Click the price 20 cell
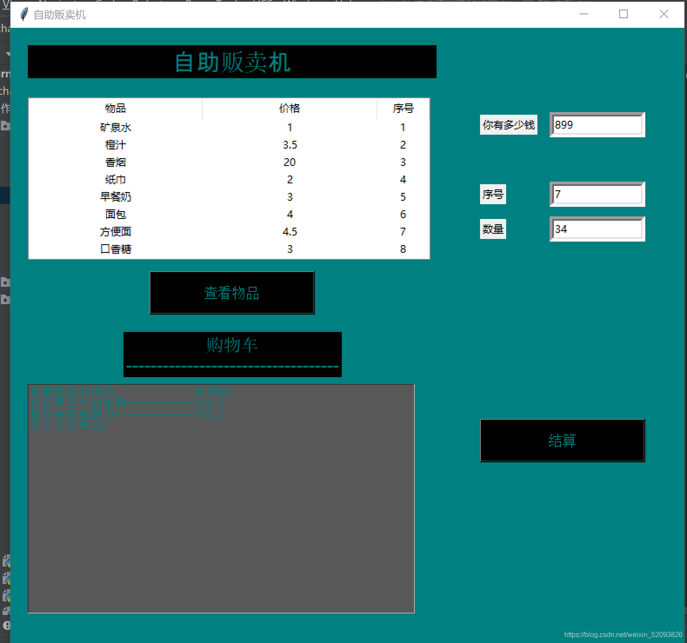The height and width of the screenshot is (643, 687). coord(290,162)
